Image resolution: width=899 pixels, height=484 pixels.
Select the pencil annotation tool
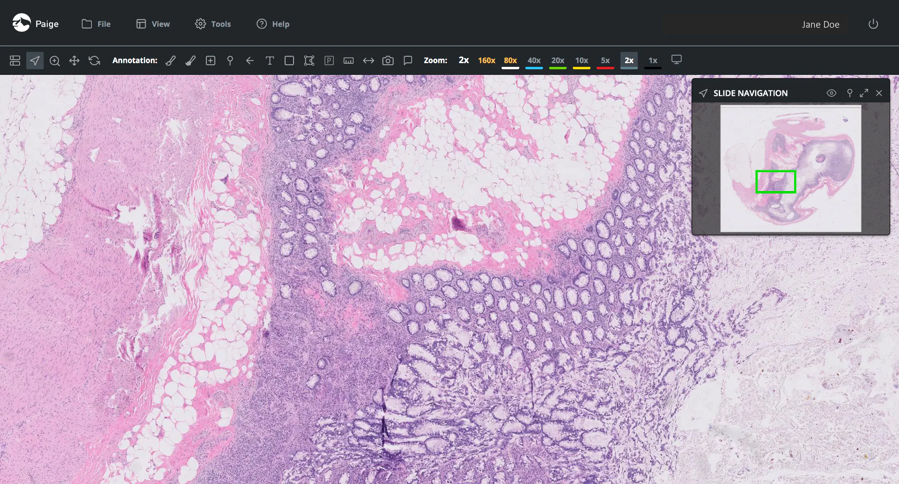click(171, 60)
